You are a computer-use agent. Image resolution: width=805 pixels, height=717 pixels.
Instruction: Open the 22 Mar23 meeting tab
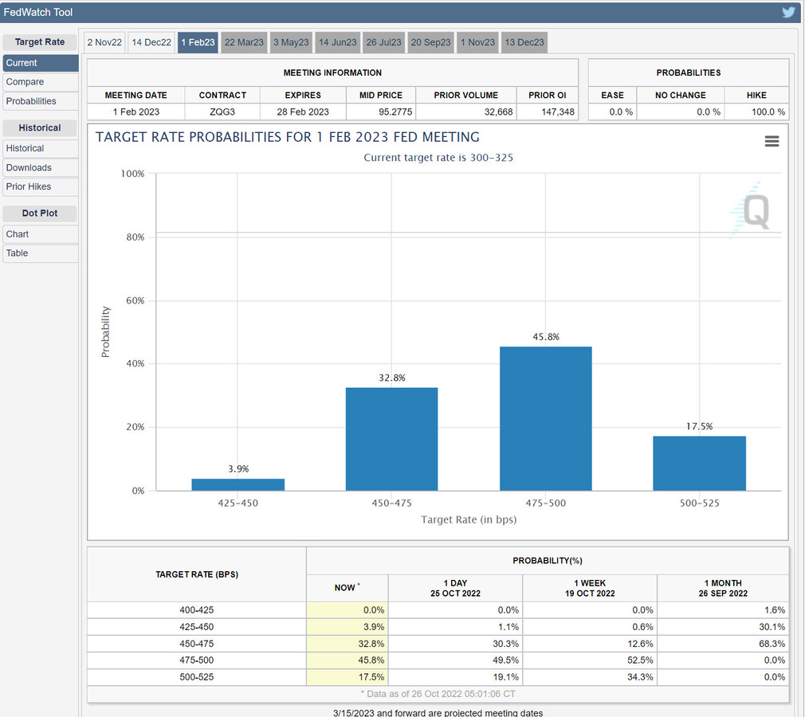[244, 42]
